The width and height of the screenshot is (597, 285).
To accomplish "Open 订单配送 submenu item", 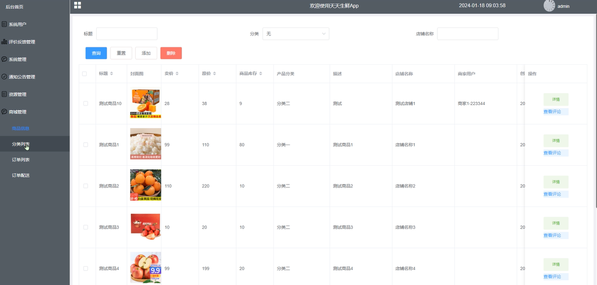I will tap(35, 175).
